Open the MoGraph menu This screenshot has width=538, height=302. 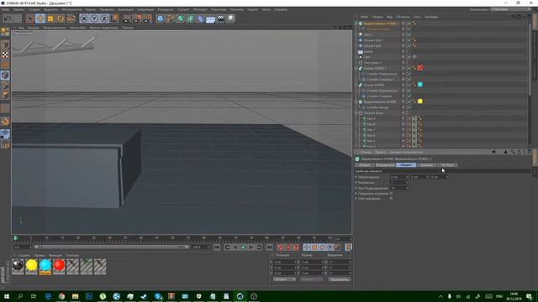200,9
